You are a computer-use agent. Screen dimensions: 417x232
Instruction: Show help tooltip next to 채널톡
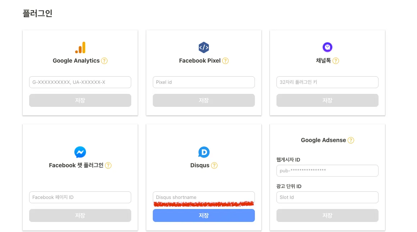336,61
